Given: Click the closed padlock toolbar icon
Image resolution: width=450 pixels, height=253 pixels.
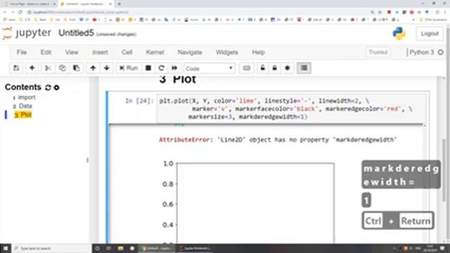Looking at the screenshot, I should (275, 68).
